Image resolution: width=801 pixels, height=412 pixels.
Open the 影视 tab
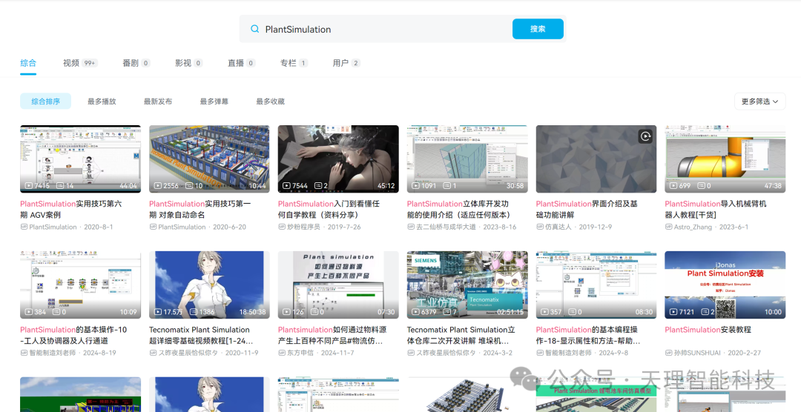188,63
